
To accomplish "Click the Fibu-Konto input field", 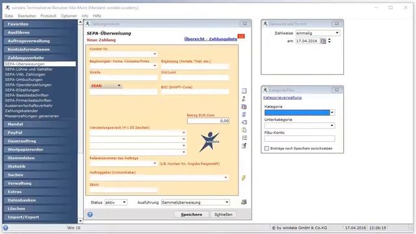I will 300,138.
